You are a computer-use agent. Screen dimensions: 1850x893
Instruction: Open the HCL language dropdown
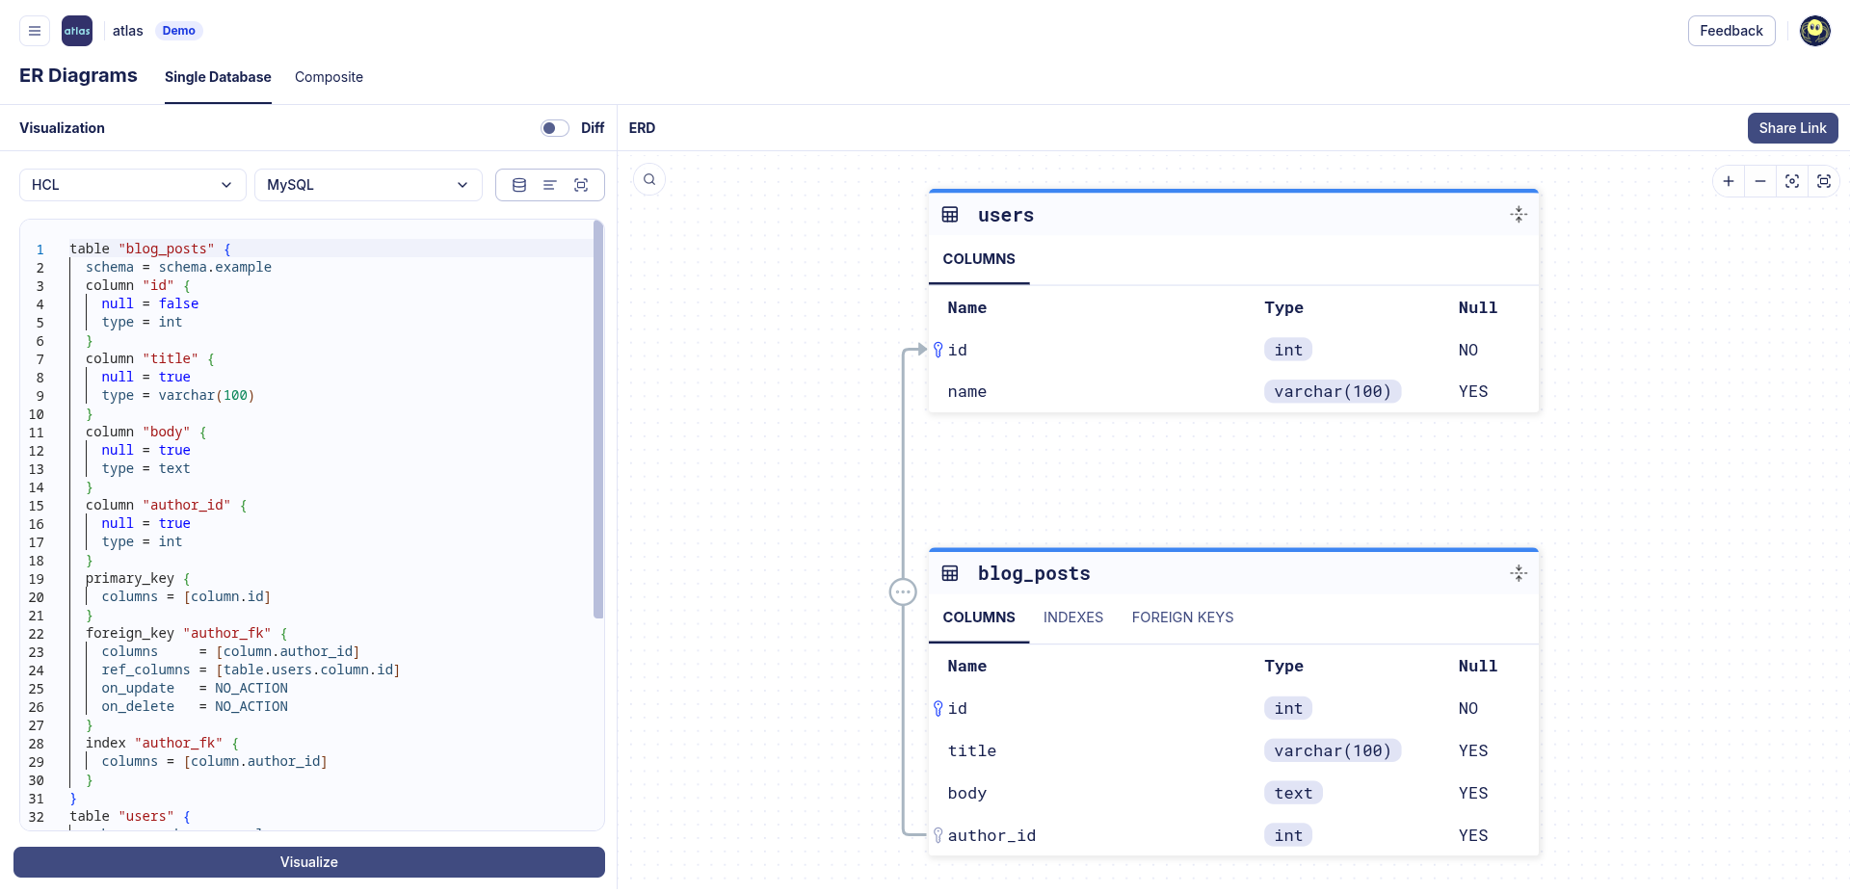(x=132, y=185)
